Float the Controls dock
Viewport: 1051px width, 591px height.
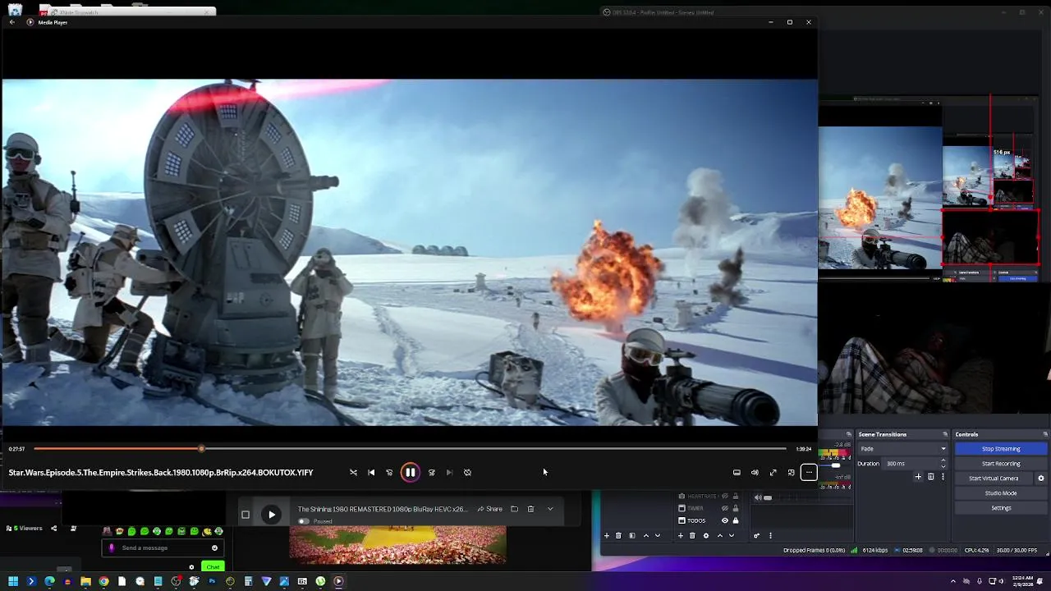tap(1045, 434)
